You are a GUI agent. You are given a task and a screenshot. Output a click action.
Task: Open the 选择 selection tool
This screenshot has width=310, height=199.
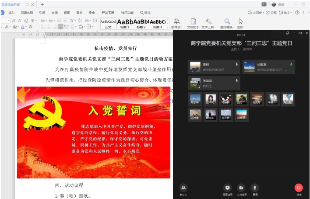240,24
